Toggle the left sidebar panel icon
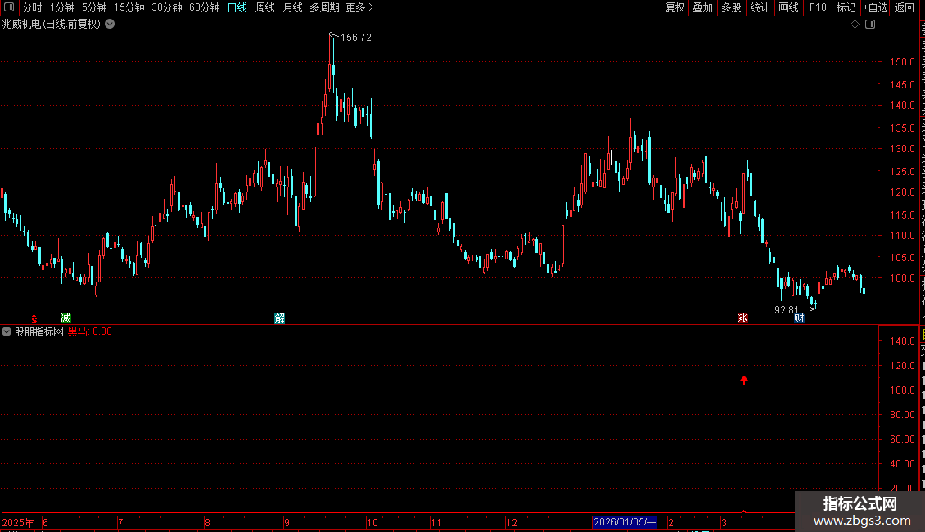925x532 pixels. click(9, 7)
